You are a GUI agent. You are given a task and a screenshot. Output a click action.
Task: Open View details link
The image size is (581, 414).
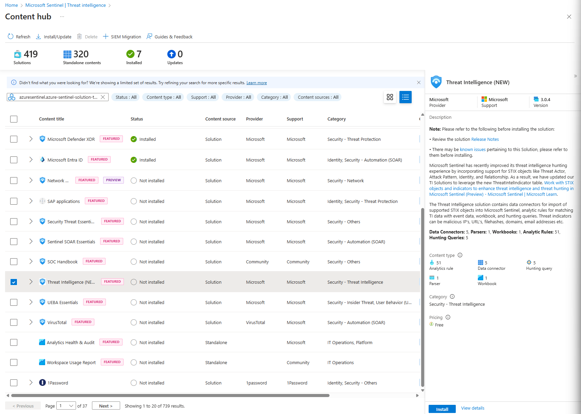tap(473, 408)
